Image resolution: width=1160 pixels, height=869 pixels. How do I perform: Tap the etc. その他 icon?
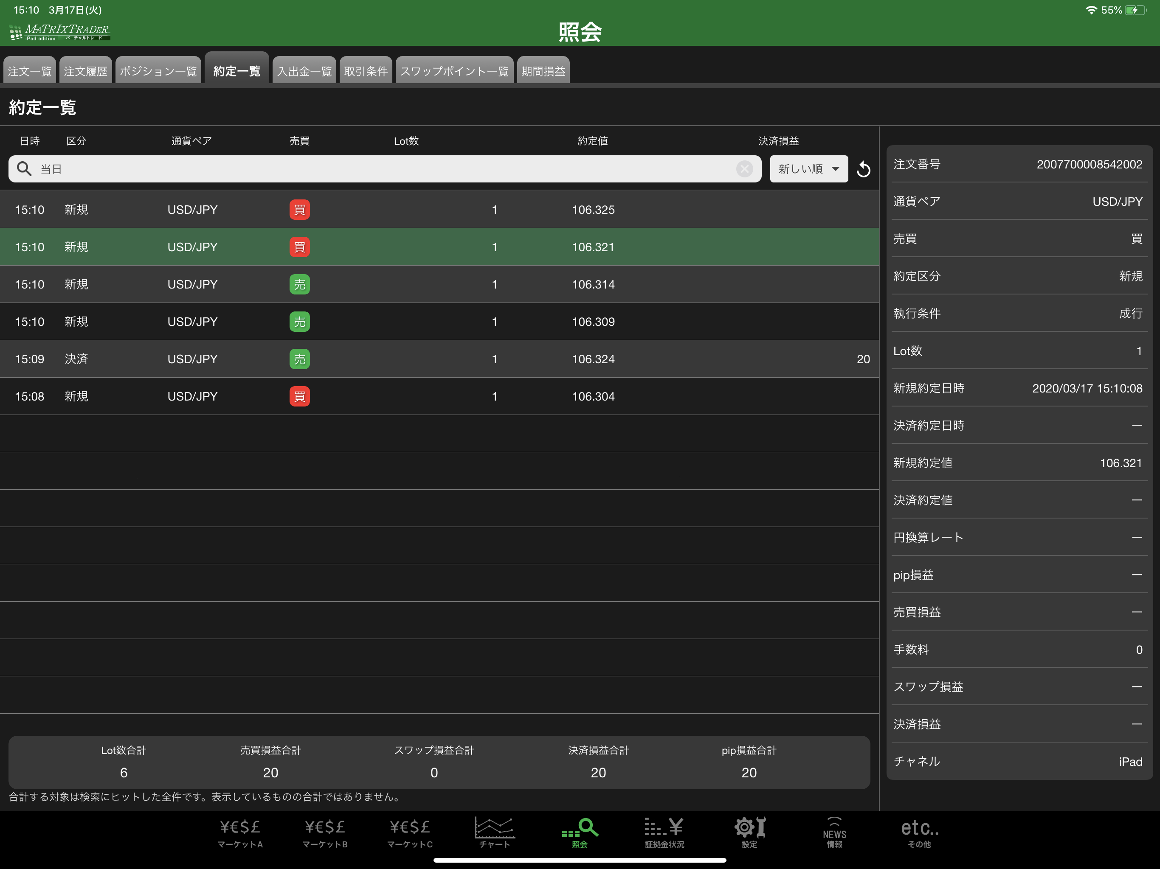click(919, 833)
